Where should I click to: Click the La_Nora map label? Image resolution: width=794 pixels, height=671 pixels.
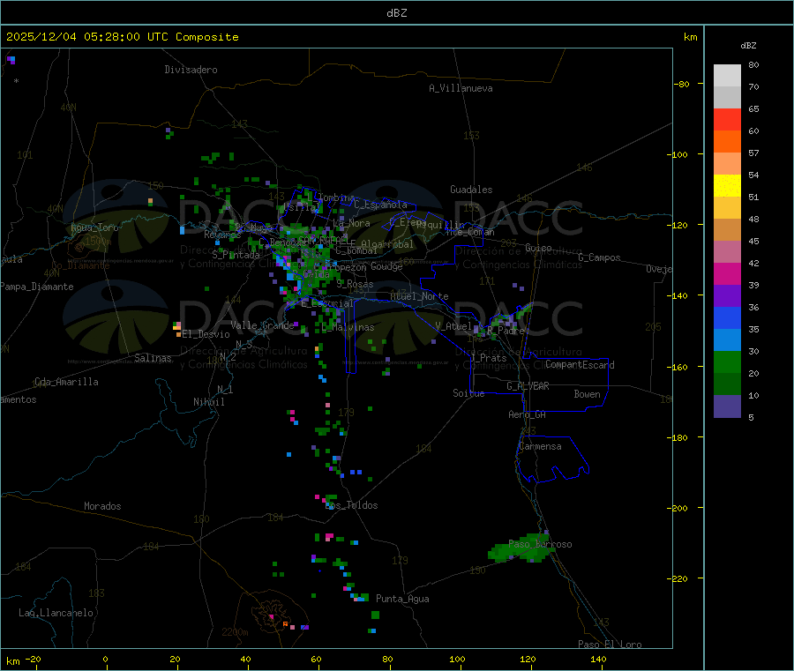(x=351, y=223)
